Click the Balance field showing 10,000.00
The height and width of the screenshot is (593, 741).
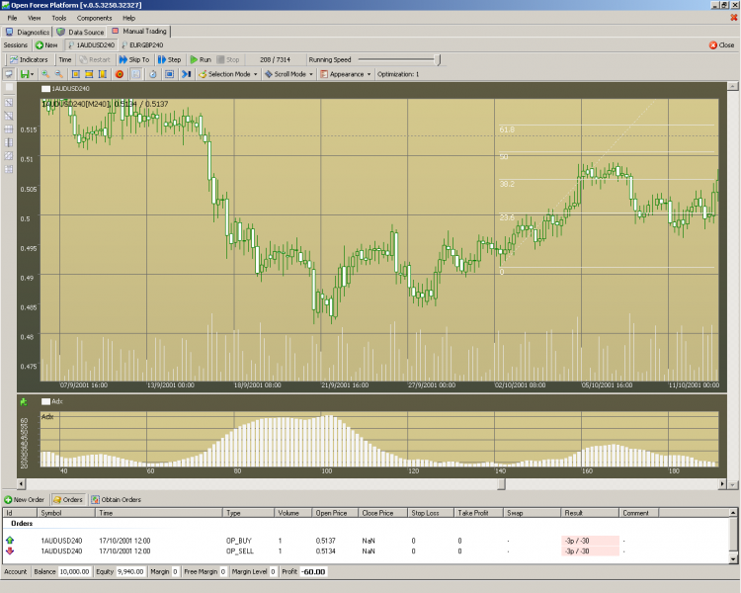point(75,571)
